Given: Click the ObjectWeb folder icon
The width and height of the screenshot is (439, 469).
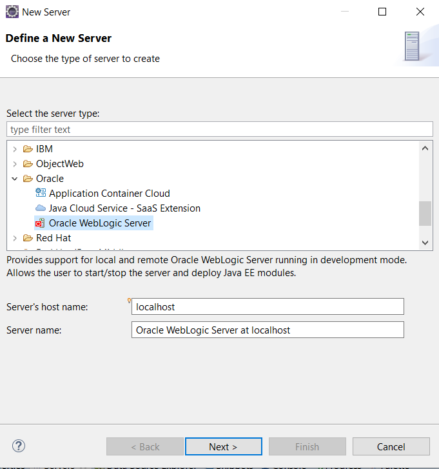Looking at the screenshot, I should click(x=28, y=164).
